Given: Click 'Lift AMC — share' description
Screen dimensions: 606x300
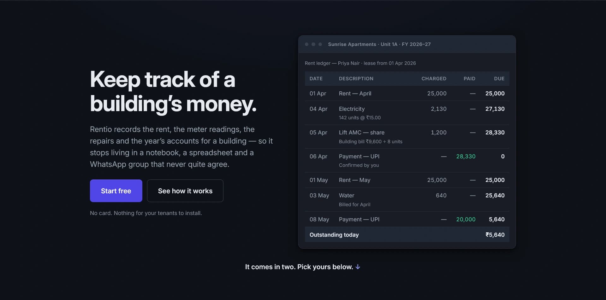Looking at the screenshot, I should point(362,133).
